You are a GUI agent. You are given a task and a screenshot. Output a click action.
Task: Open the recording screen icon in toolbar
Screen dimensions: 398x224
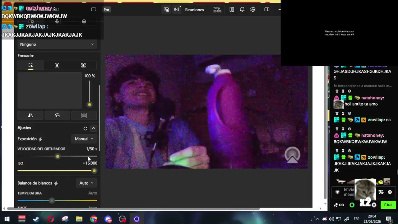166,10
